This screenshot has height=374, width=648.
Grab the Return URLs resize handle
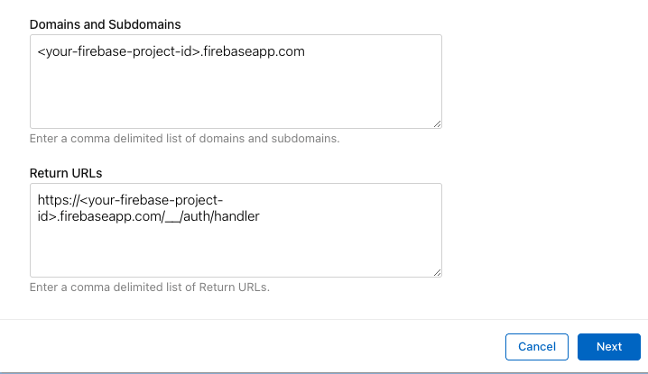[x=438, y=272]
